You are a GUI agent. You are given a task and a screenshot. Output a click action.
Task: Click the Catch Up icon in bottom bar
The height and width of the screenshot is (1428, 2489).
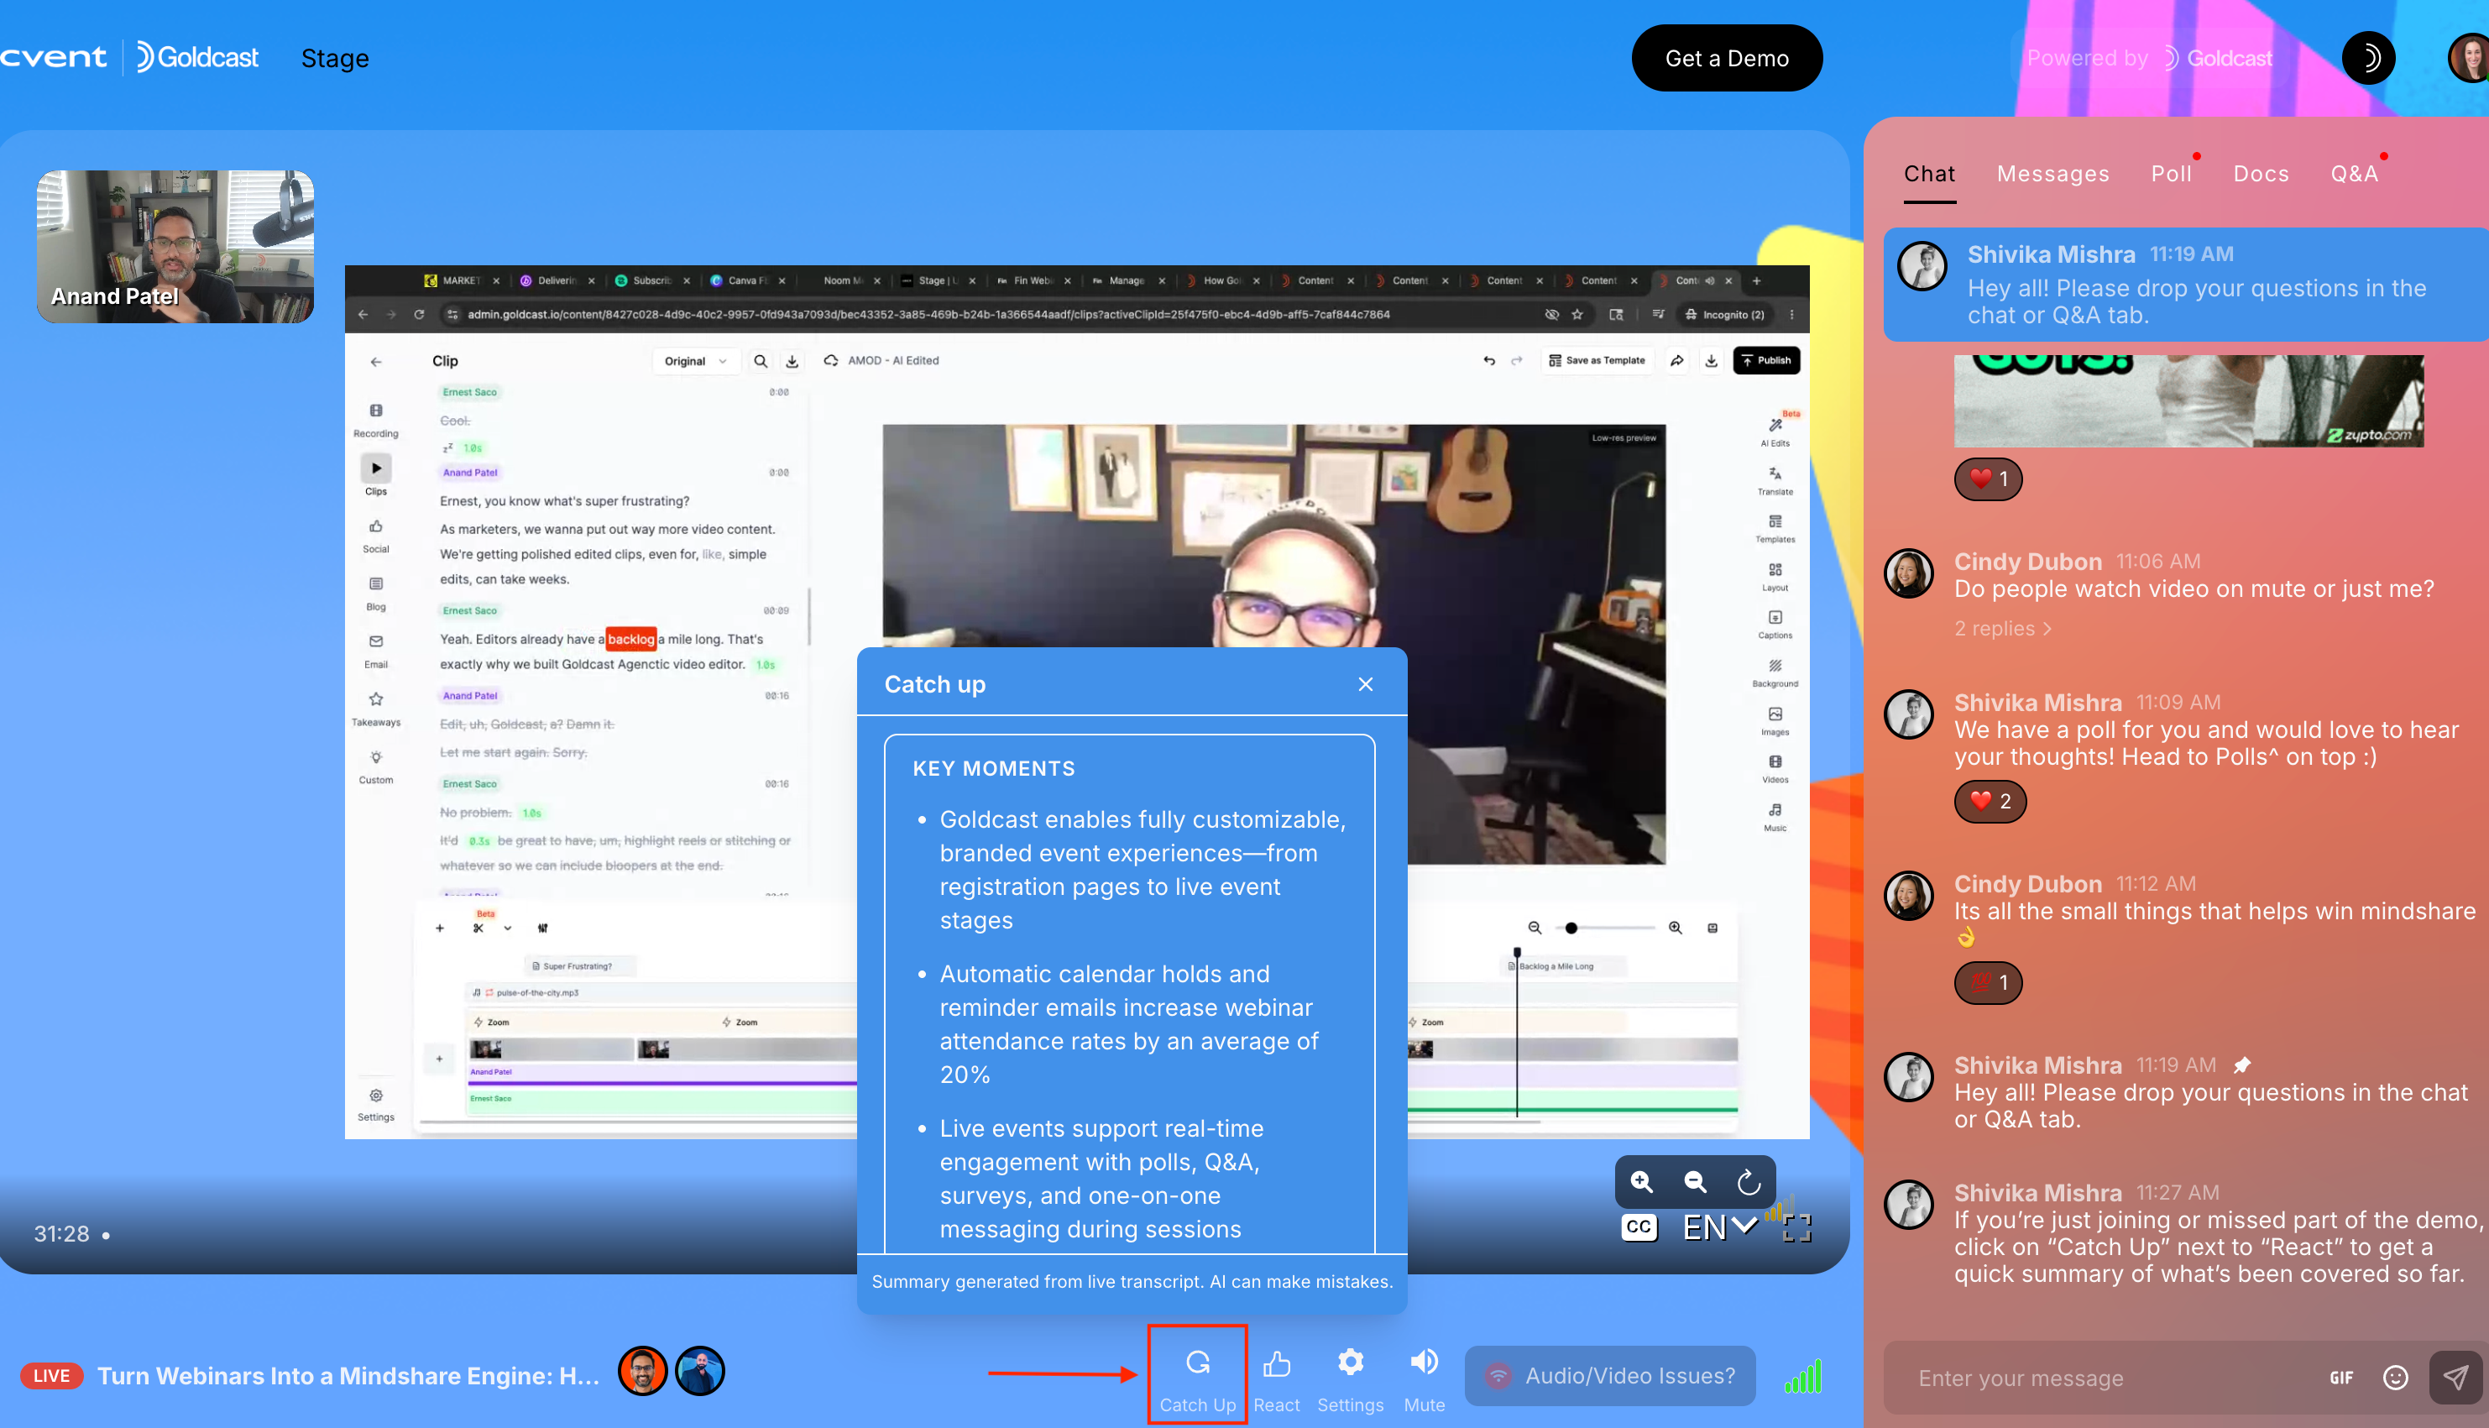point(1197,1376)
